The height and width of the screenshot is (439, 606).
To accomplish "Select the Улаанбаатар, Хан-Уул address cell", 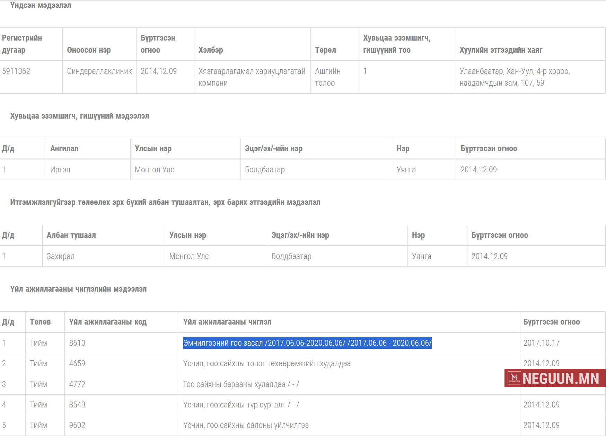I will point(514,77).
